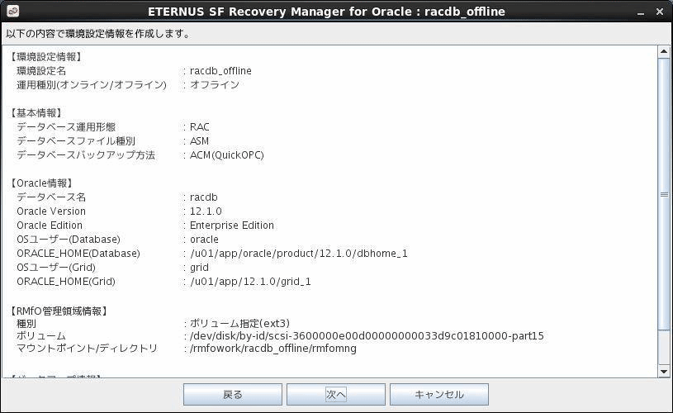Select the 'racdb_offline' environment name value
The height and width of the screenshot is (413, 673).
[220, 71]
